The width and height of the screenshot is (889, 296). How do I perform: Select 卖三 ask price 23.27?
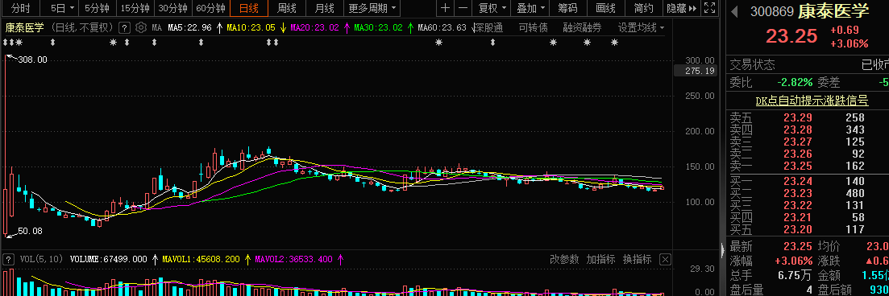point(798,142)
